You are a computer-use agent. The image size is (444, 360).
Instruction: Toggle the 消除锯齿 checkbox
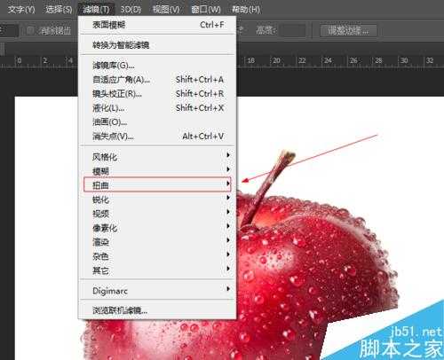point(30,30)
